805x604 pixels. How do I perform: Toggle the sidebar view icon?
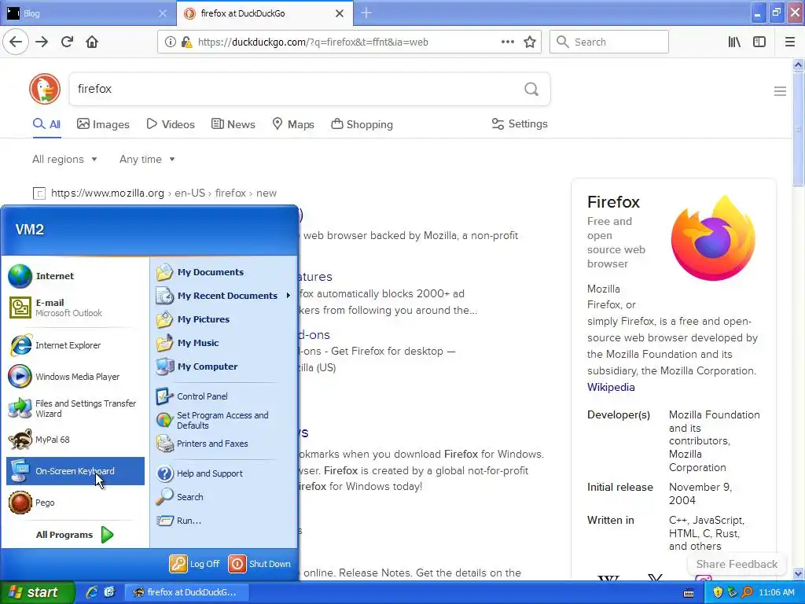coord(759,42)
